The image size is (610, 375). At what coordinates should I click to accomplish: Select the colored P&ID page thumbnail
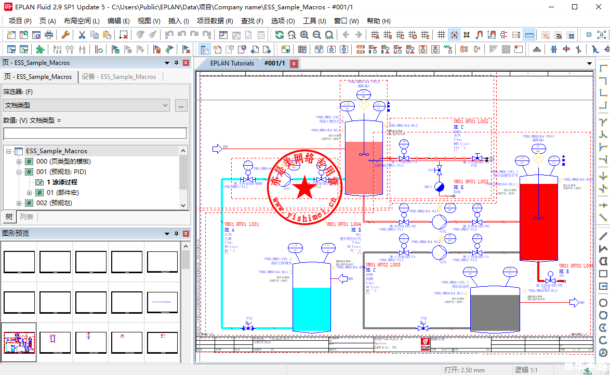(x=19, y=342)
